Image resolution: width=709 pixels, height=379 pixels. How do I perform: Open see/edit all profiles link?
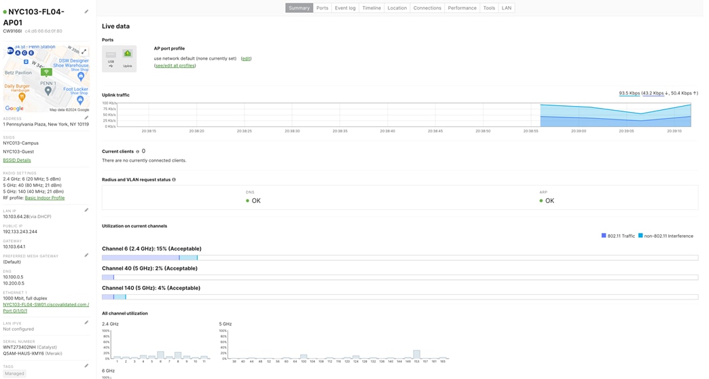point(175,66)
